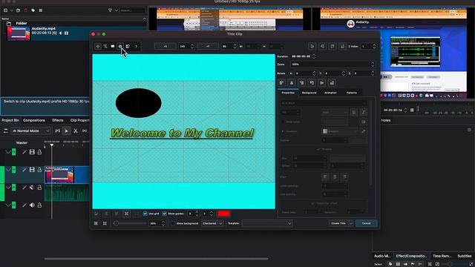Mute the bottom audio track speaker

(x=32, y=205)
